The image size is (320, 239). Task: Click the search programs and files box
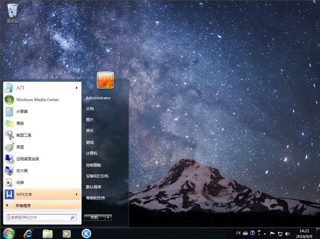[x=38, y=218]
